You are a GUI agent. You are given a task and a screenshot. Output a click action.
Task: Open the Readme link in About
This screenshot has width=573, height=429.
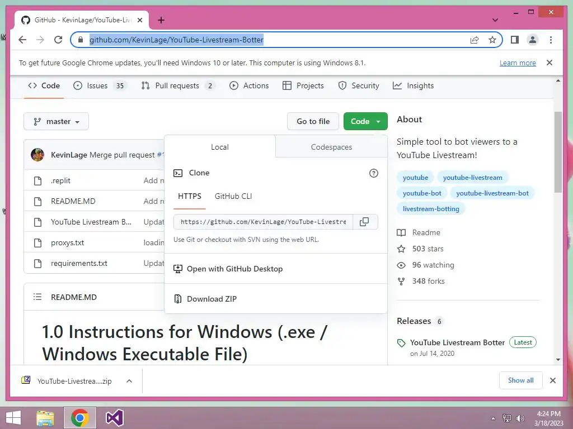419,233
